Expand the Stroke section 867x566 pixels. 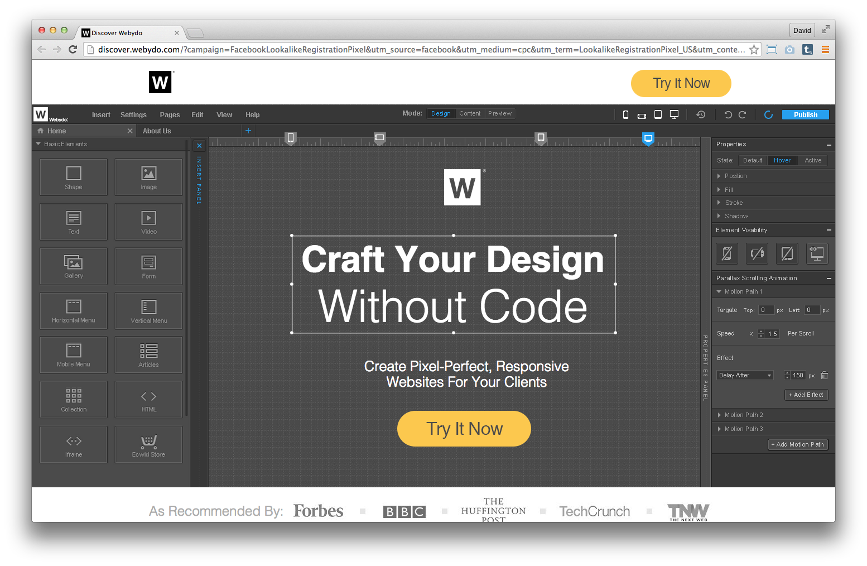[x=773, y=203]
